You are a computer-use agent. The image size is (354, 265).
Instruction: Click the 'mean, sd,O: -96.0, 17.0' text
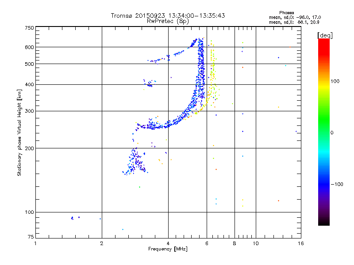295,17
